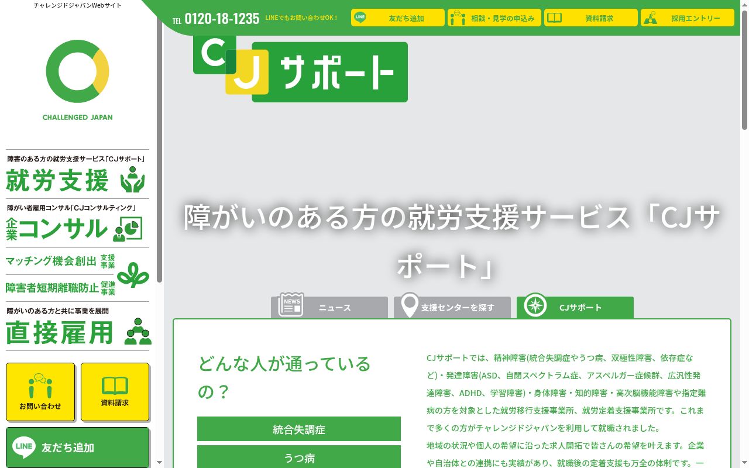Click the three-people direct employment icon
Viewport: 749px width, 468px height.
pos(138,331)
